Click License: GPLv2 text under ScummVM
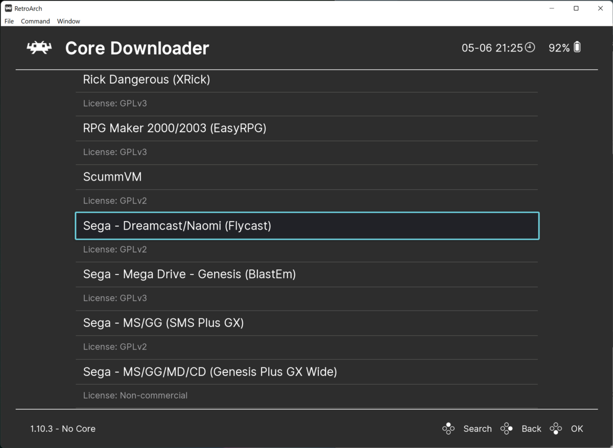Viewport: 613px width, 448px height. (115, 201)
